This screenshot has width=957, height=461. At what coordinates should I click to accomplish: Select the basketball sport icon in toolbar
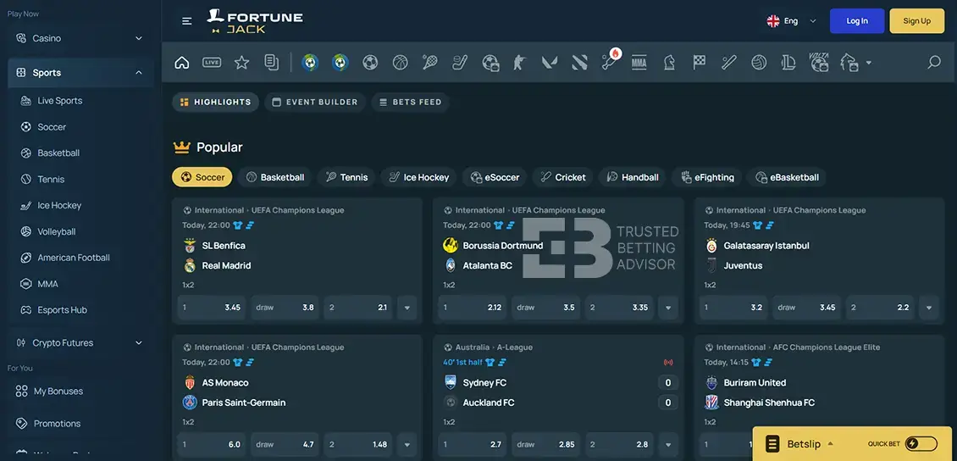point(400,62)
